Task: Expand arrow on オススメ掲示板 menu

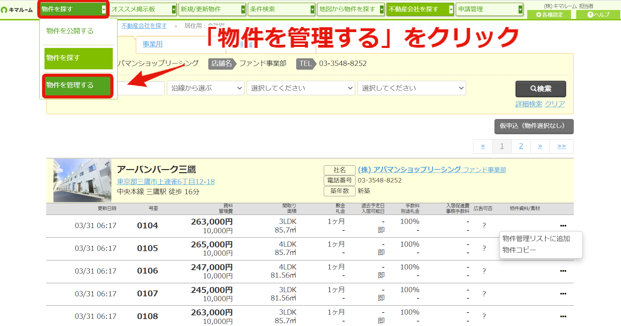Action: 174,10
